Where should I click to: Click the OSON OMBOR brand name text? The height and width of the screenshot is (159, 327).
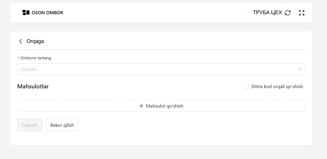coord(47,13)
